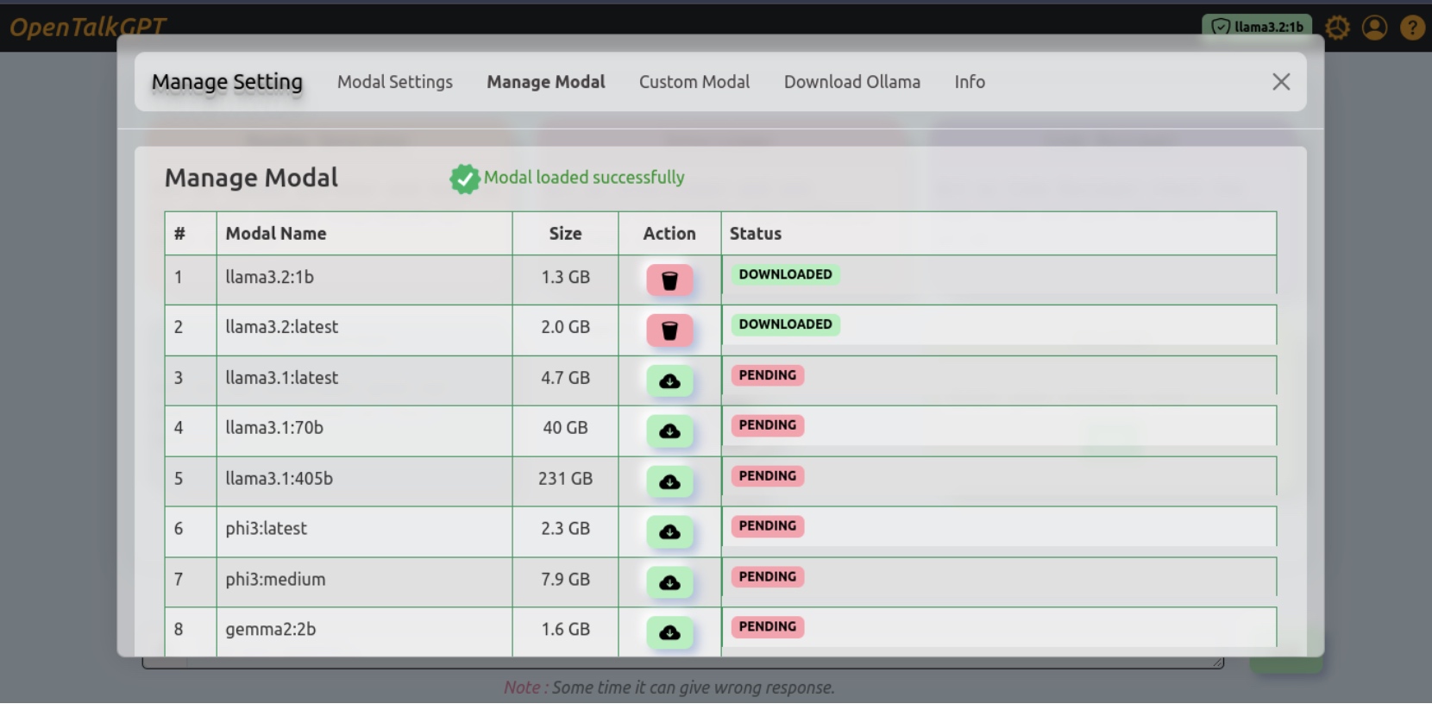Screen dimensions: 1432x704
Task: Click the 7.9 GB size cell
Action: (565, 582)
